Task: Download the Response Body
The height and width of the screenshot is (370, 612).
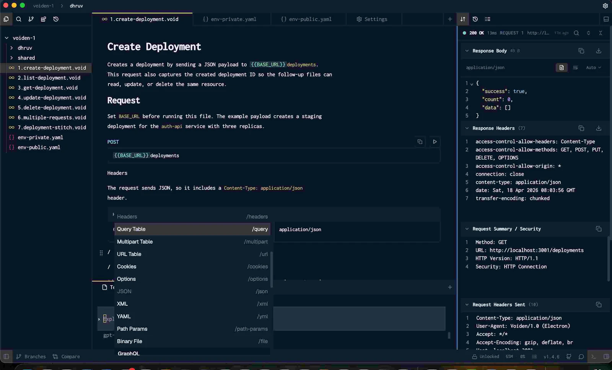Action: tap(599, 51)
